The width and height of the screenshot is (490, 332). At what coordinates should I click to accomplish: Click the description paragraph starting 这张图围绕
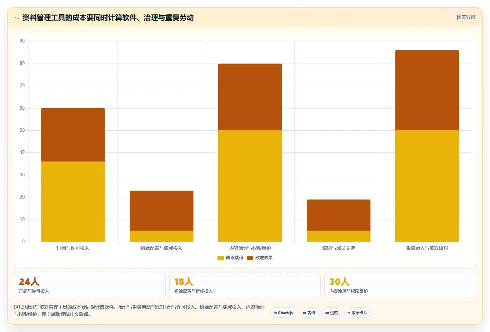pyautogui.click(x=139, y=311)
